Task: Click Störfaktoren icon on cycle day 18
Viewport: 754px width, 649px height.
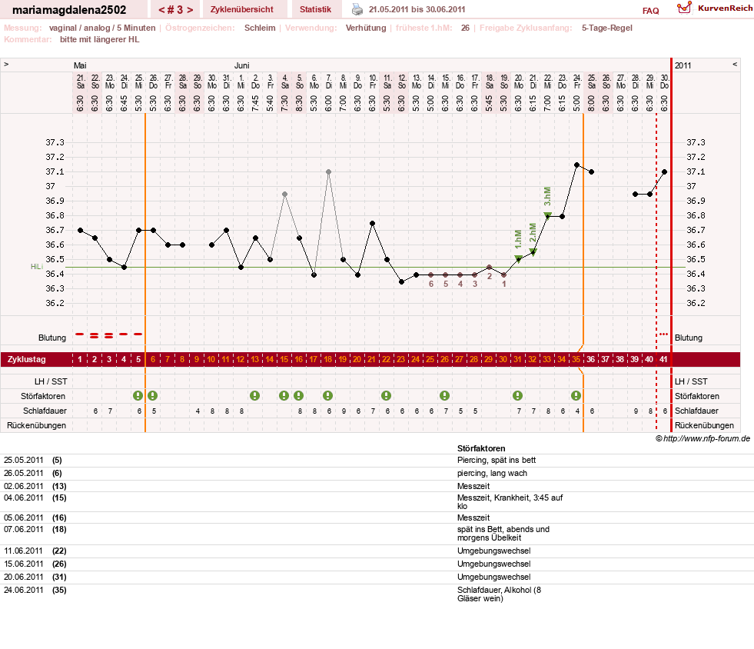Action: pyautogui.click(x=328, y=396)
